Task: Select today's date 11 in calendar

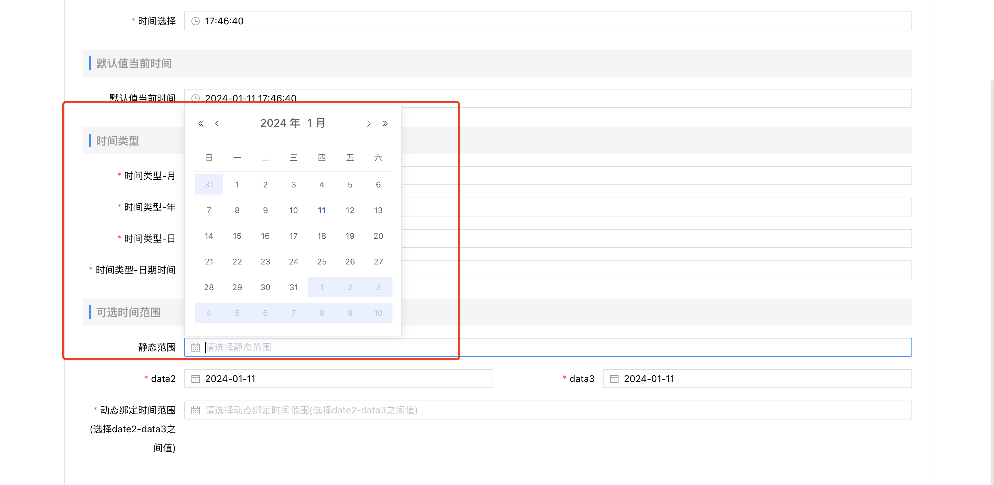Action: [321, 210]
